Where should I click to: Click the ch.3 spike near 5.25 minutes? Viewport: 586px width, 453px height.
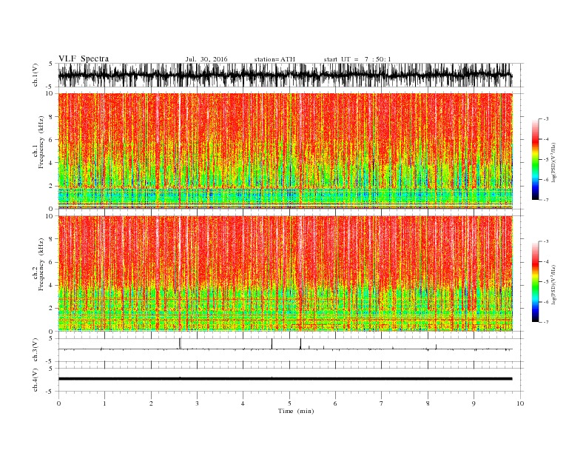tap(300, 344)
